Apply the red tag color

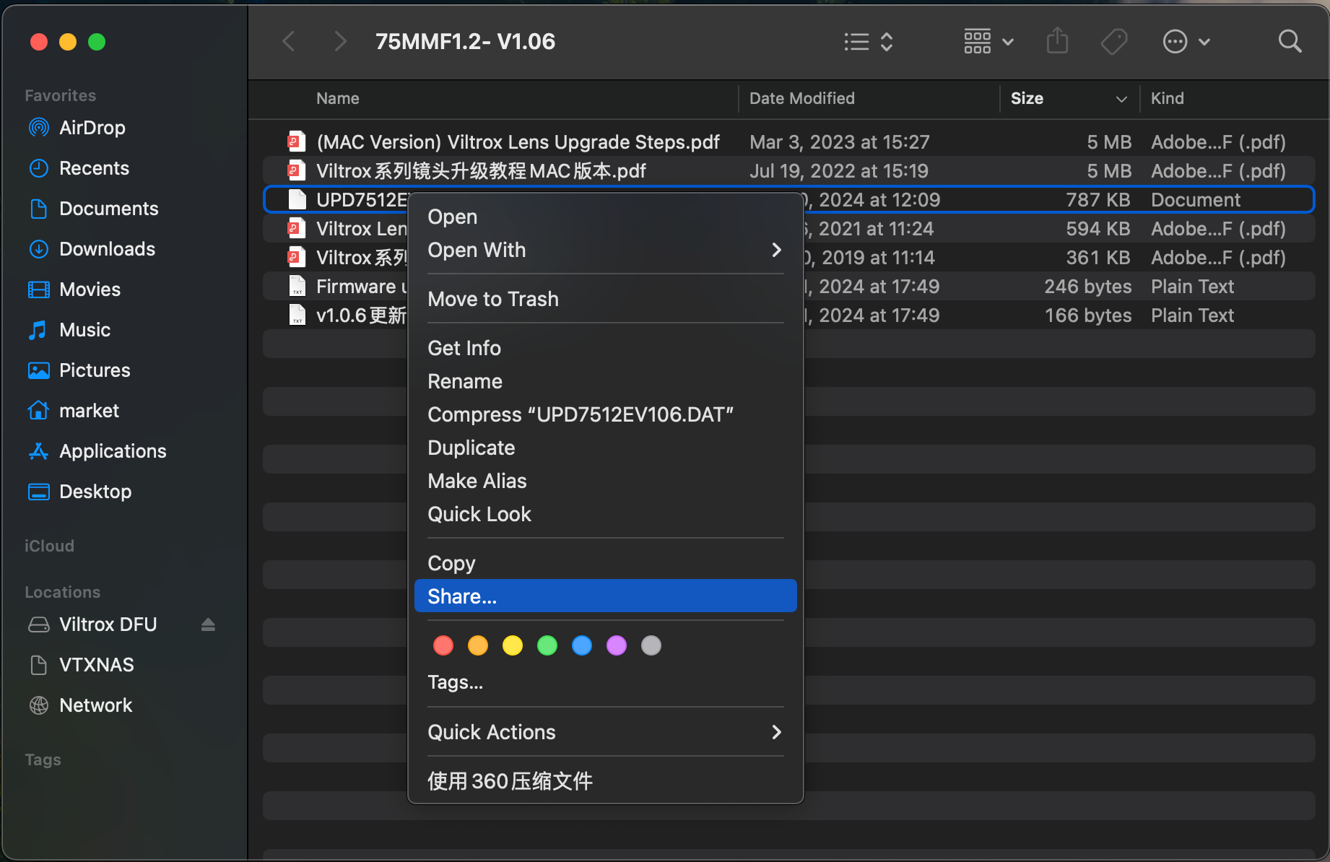443,645
